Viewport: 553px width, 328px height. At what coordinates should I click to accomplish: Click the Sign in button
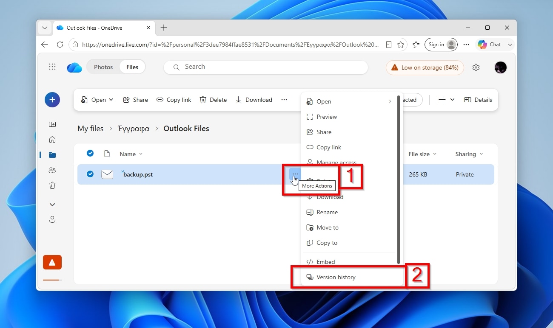click(441, 45)
